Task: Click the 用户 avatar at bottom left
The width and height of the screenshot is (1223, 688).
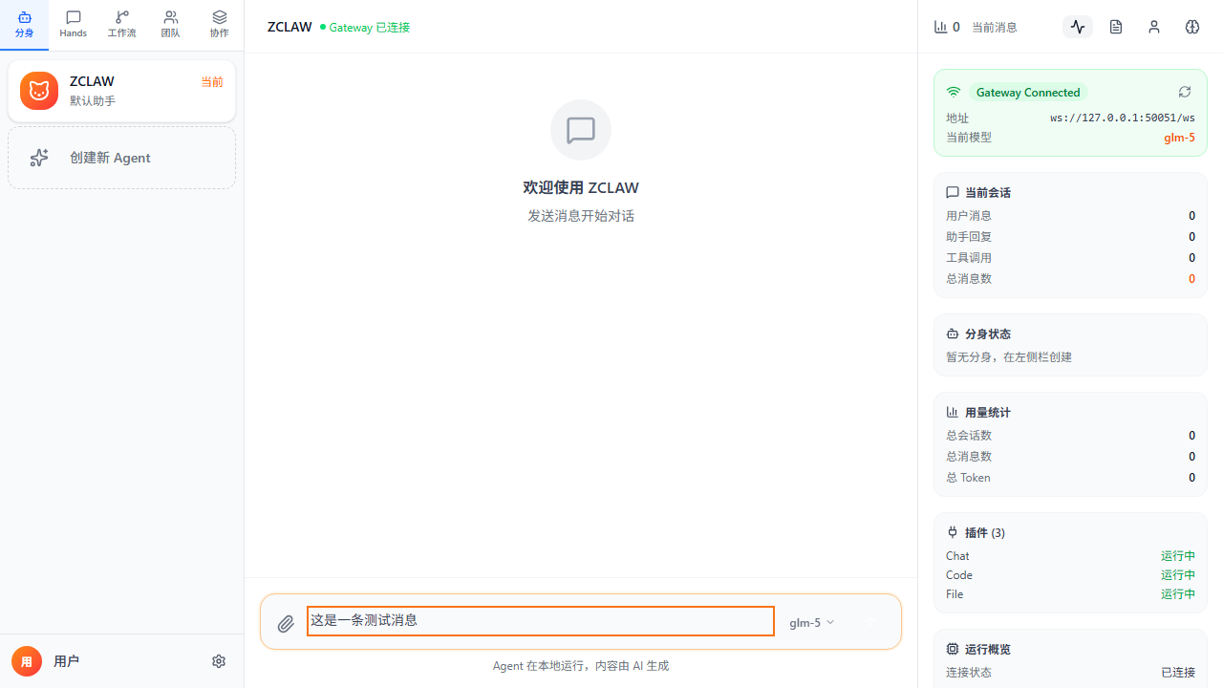Action: [x=27, y=661]
